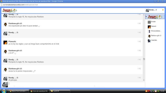This screenshot has width=166, height=93.
Task: Select user name Plamerb in sidebar
Action: click(x=154, y=26)
